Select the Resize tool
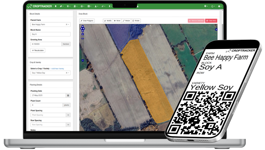The height and width of the screenshot is (150, 265). 126,21
